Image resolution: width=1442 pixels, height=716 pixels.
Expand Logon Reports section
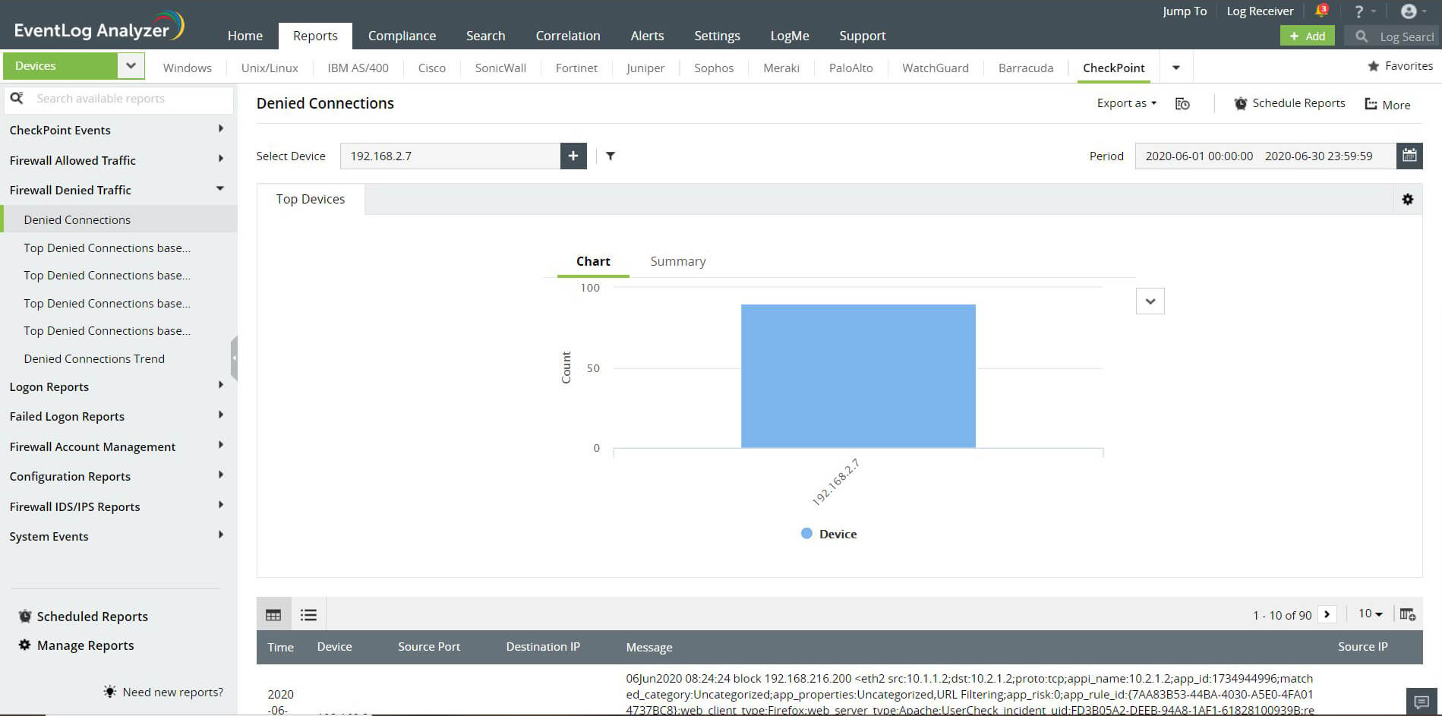click(x=220, y=385)
